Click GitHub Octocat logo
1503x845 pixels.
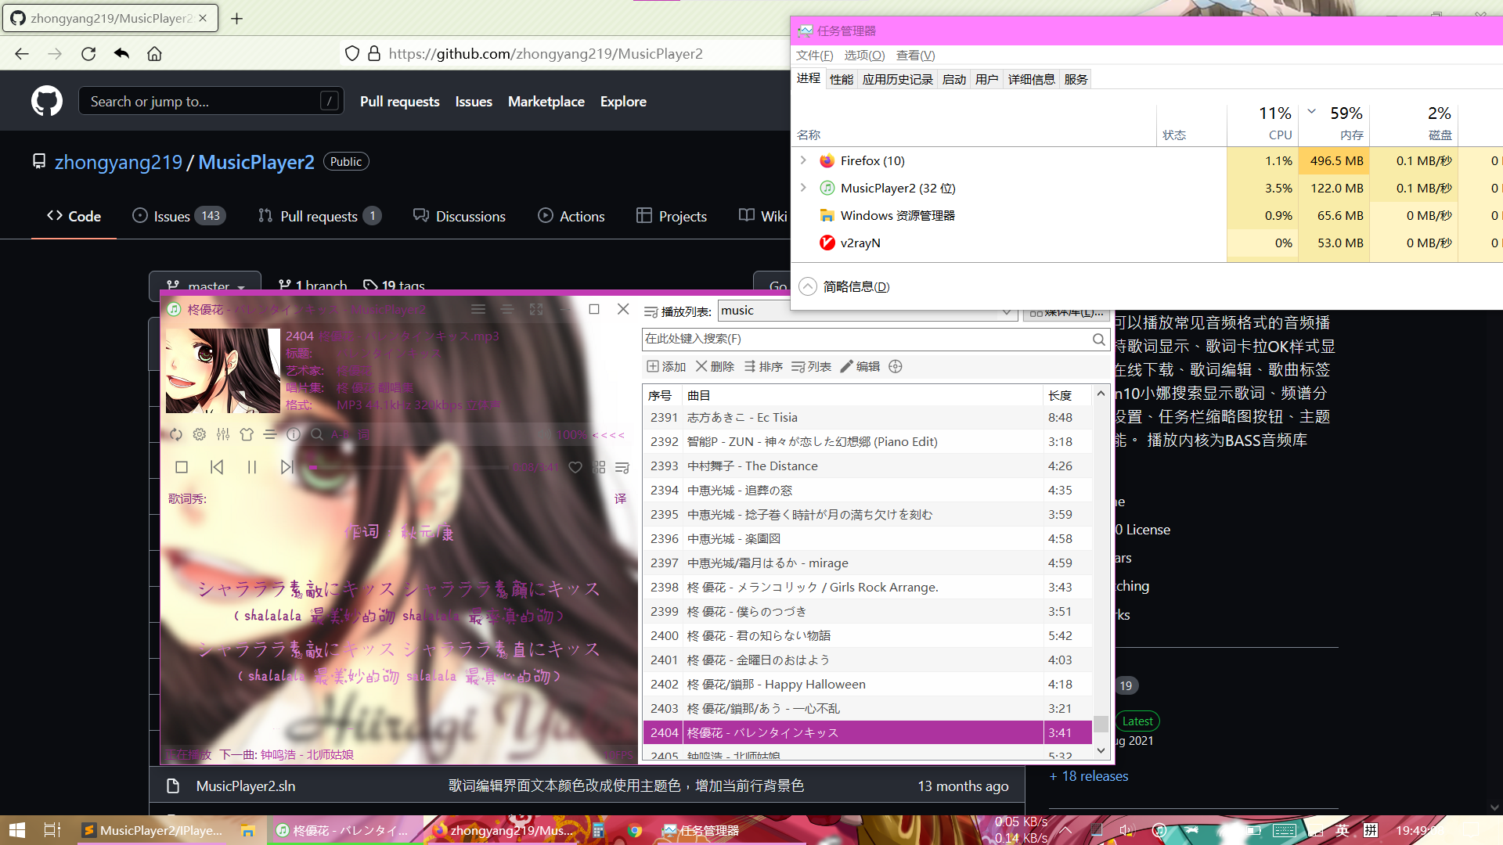coord(47,101)
